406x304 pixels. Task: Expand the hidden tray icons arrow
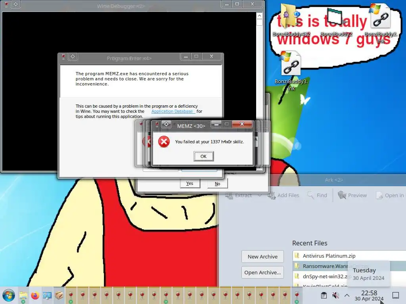point(347,295)
